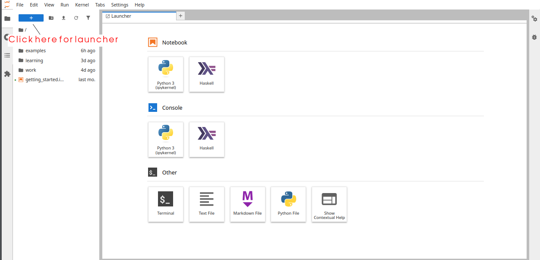
Task: Click the Other section header icon
Action: coord(152,172)
